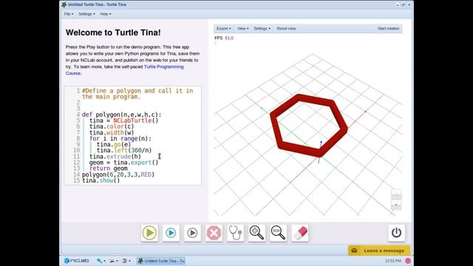
Task: Click the Start rotation button
Action: click(389, 28)
